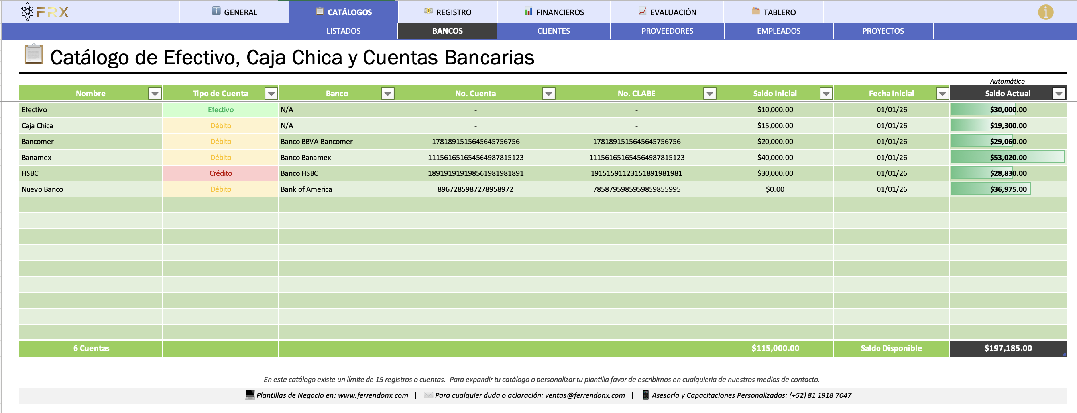
Task: Open the PROYECTOS section button
Action: (882, 31)
